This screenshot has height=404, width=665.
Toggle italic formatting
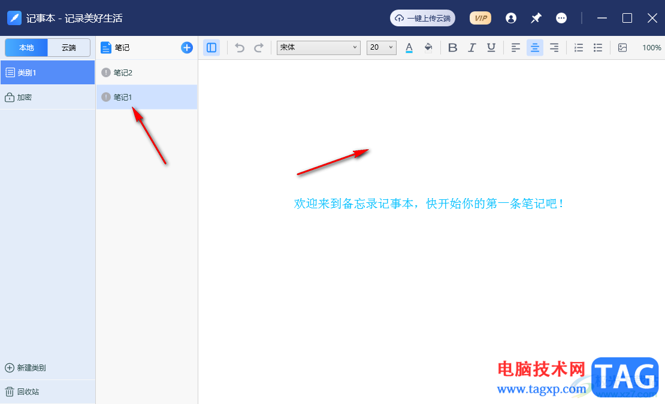tap(472, 47)
